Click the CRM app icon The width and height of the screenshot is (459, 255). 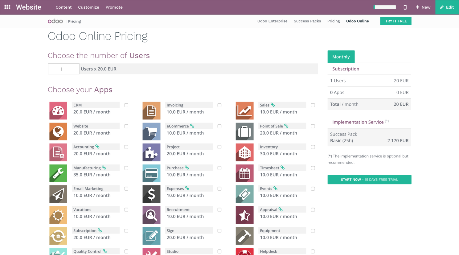coord(58,111)
